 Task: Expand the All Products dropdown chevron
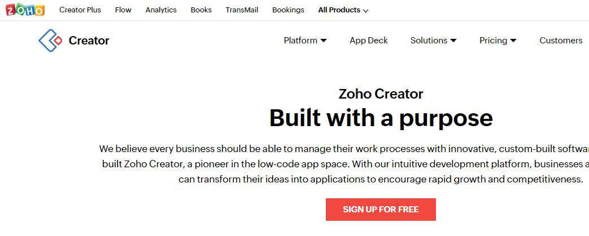tap(365, 11)
